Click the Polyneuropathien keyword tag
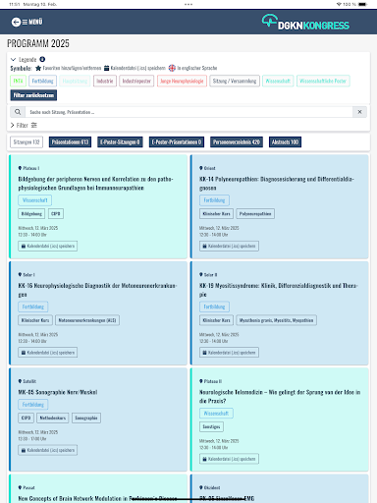Viewport: 377px width, 503px height. pyautogui.click(x=255, y=213)
